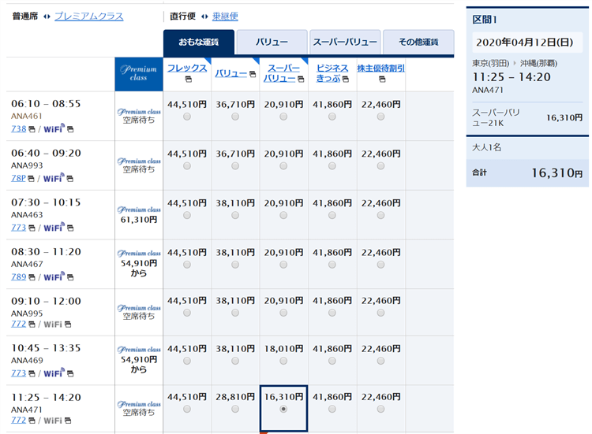Click popup icon beside 789 aircraft link

pyautogui.click(x=32, y=276)
